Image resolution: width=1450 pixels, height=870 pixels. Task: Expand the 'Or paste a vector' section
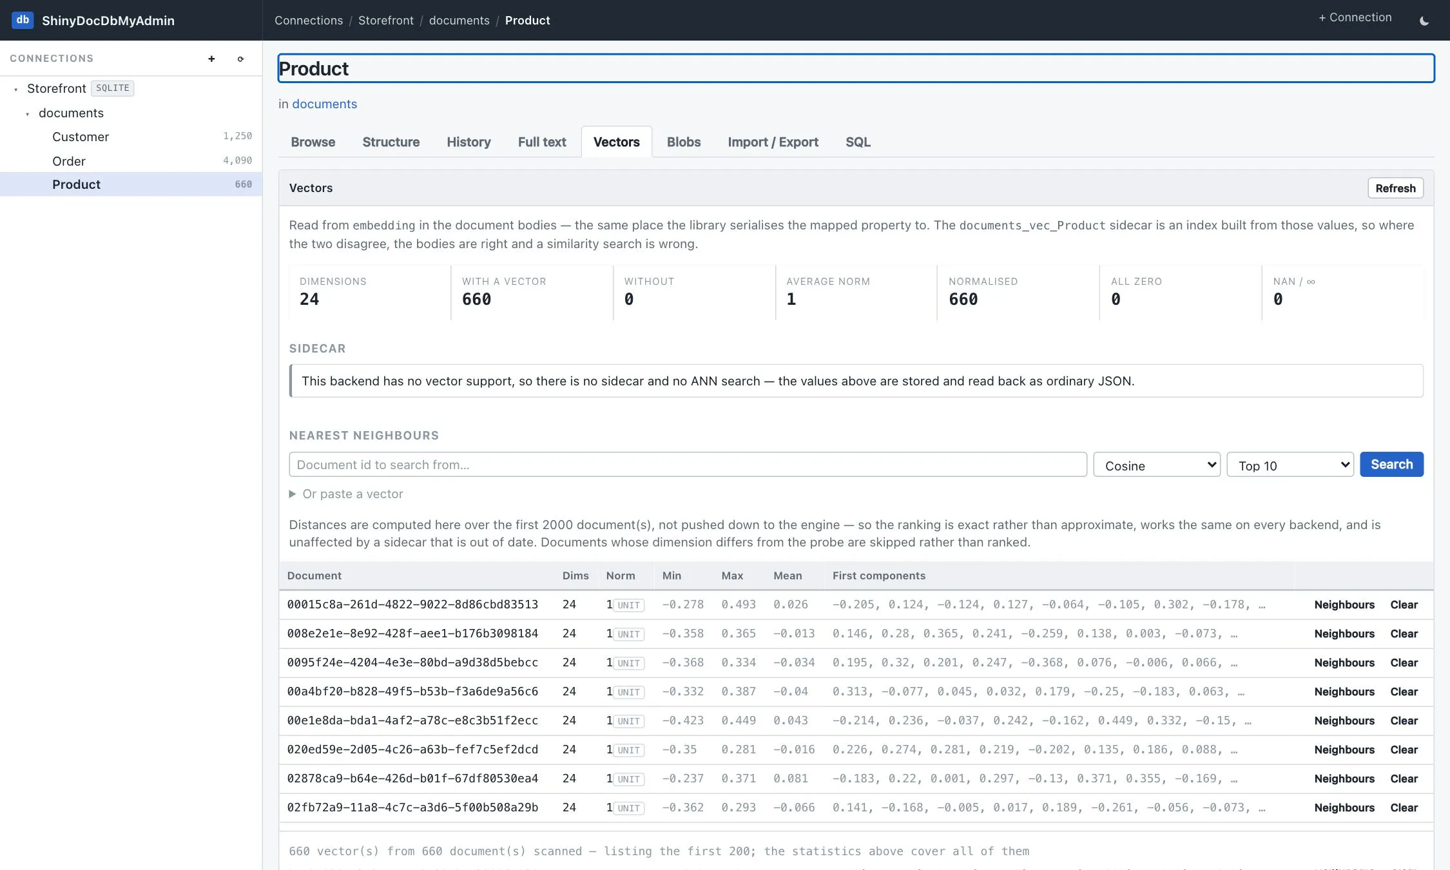pyautogui.click(x=346, y=494)
